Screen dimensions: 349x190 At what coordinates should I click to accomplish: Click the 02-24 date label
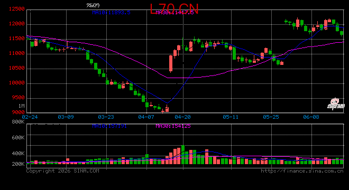(x=30, y=117)
